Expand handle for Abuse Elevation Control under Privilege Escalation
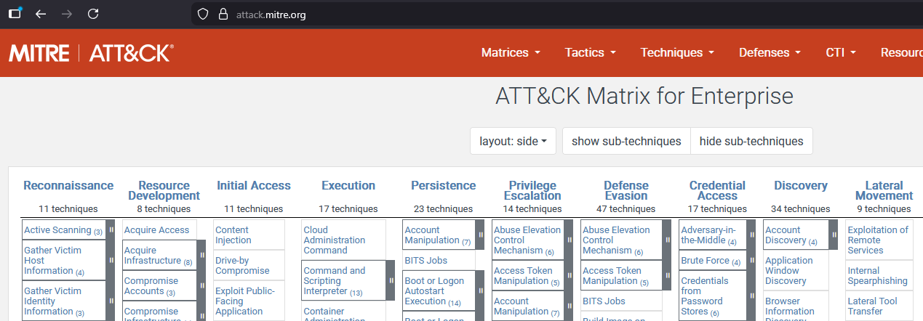This screenshot has height=321, width=923. (x=569, y=240)
